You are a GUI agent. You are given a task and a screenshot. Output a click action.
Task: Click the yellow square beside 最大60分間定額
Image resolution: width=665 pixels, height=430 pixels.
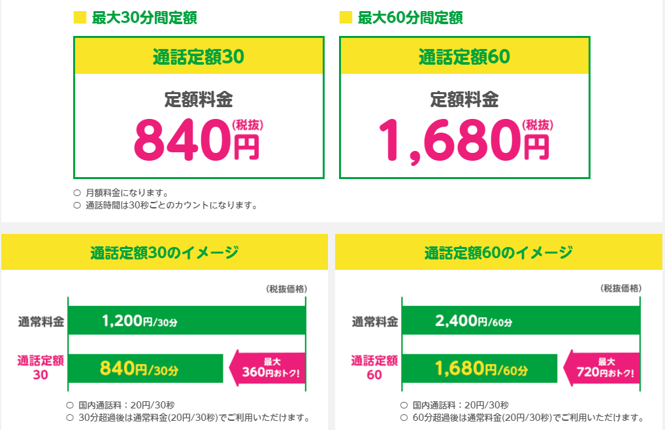point(346,18)
